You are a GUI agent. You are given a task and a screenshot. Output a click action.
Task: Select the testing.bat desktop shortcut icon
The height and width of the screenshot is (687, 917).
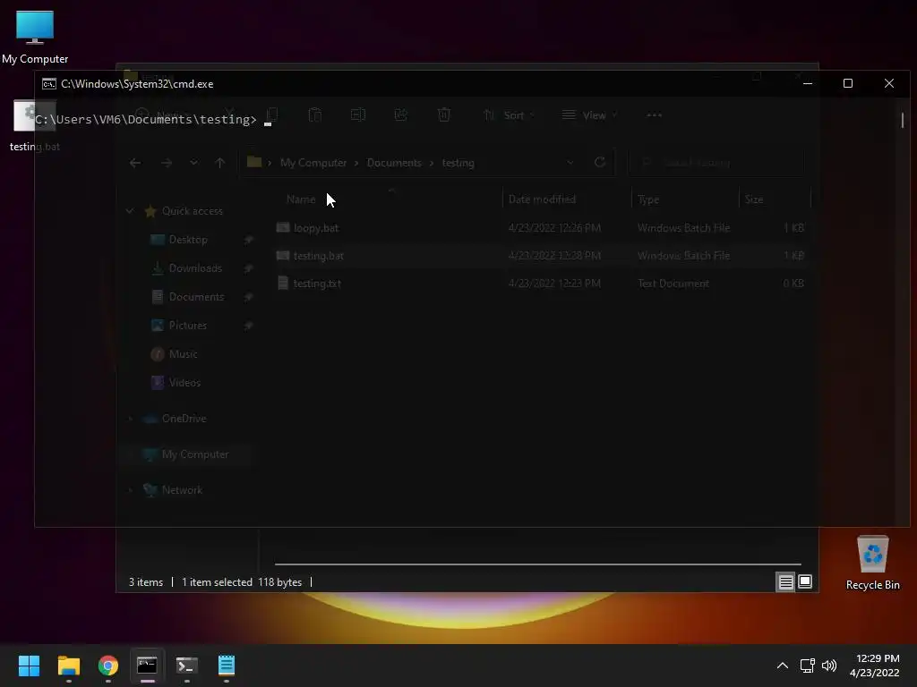pyautogui.click(x=35, y=125)
